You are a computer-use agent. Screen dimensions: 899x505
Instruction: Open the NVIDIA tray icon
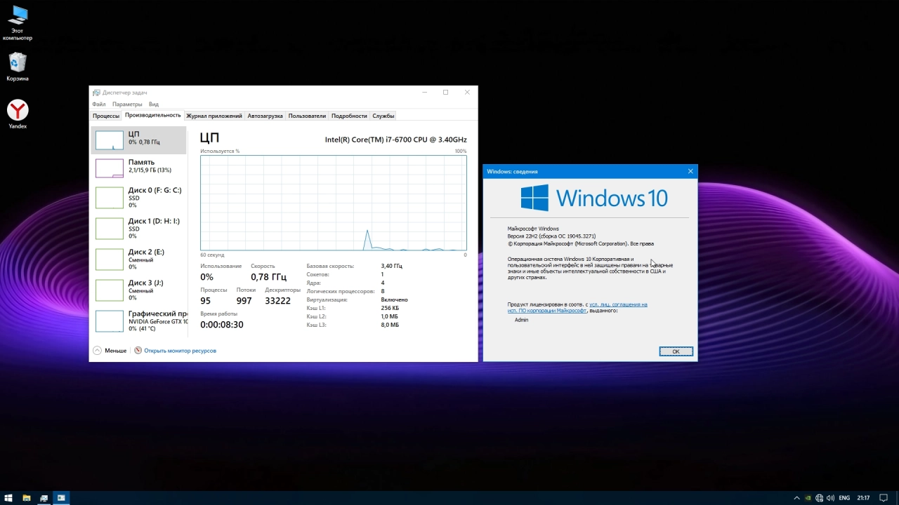point(808,498)
